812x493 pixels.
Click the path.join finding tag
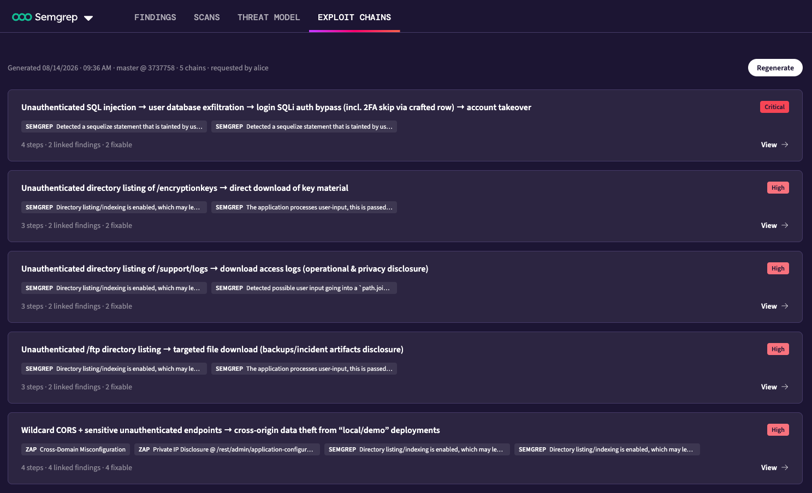click(x=304, y=288)
